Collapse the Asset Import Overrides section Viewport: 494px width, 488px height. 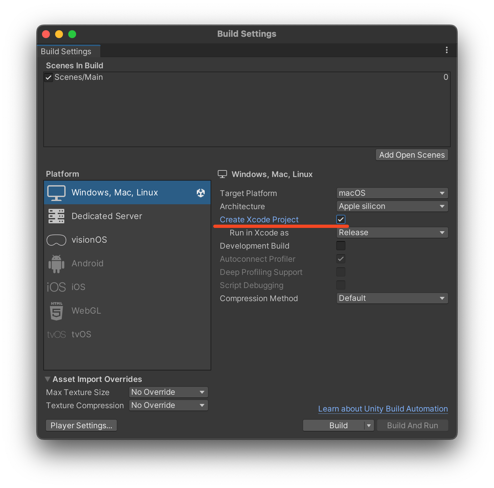coord(48,379)
